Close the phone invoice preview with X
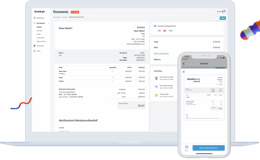Screen dimensions: 260x160 pos(184,72)
